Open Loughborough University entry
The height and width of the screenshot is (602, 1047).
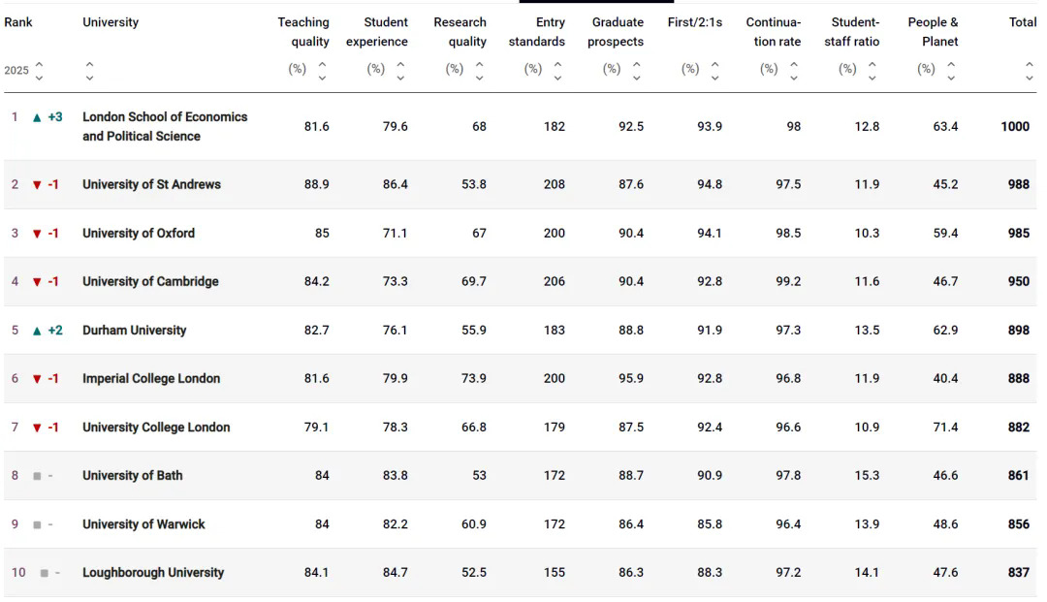coord(153,572)
